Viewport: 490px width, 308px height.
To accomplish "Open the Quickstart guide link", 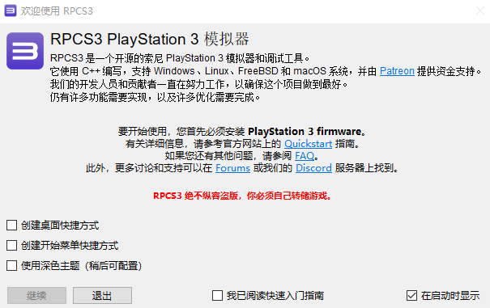I will 308,144.
